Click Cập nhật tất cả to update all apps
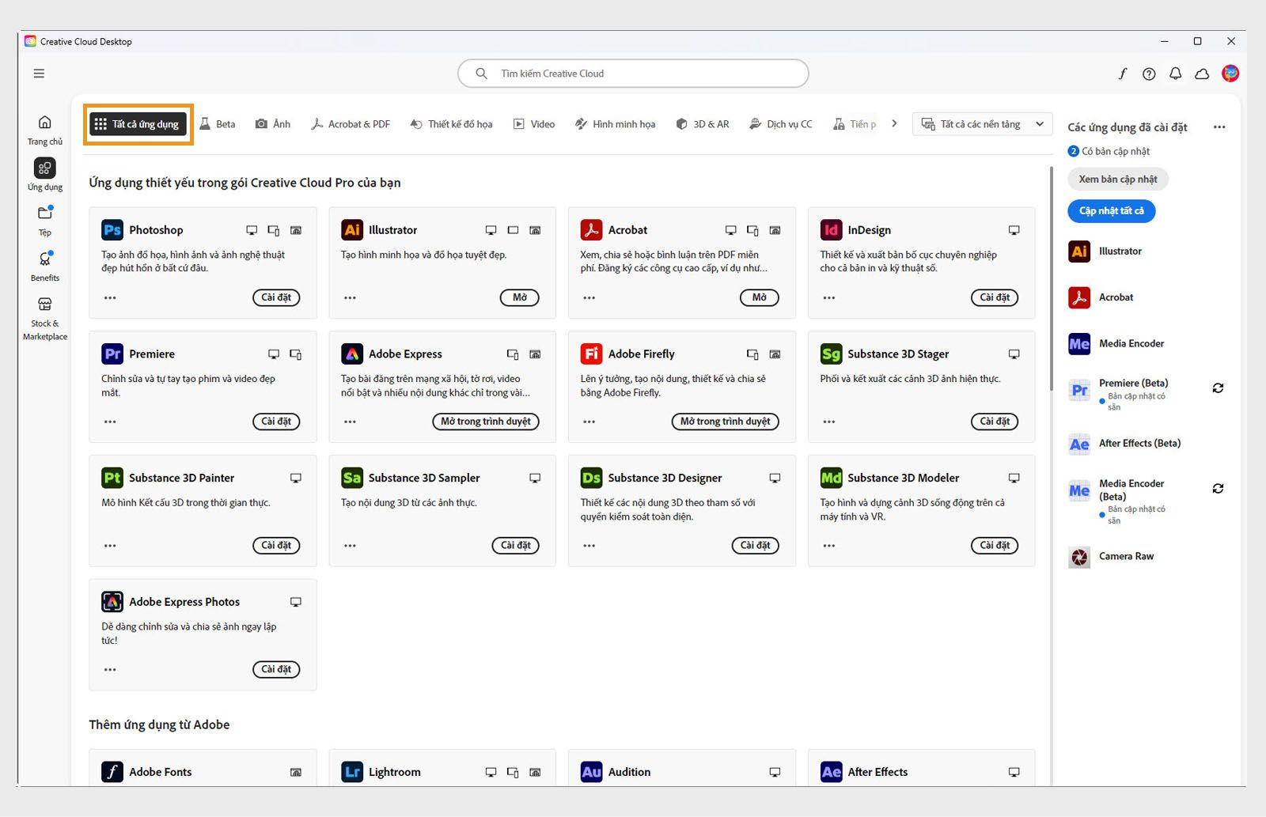 [x=1111, y=210]
